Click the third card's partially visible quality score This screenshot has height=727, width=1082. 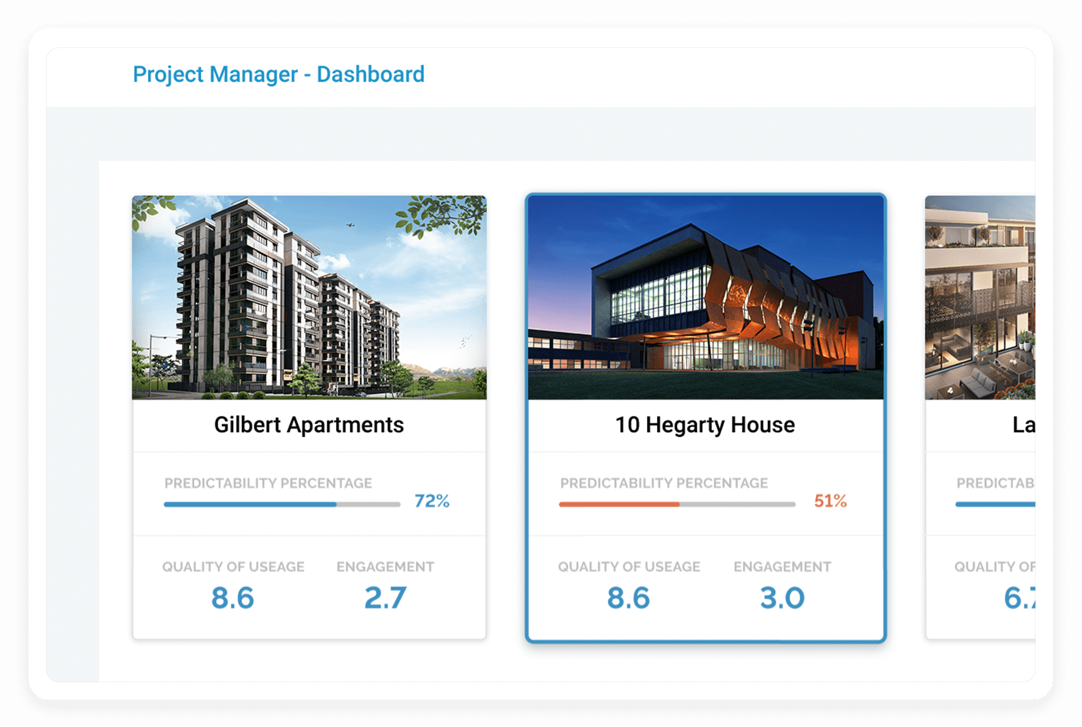1019,598
